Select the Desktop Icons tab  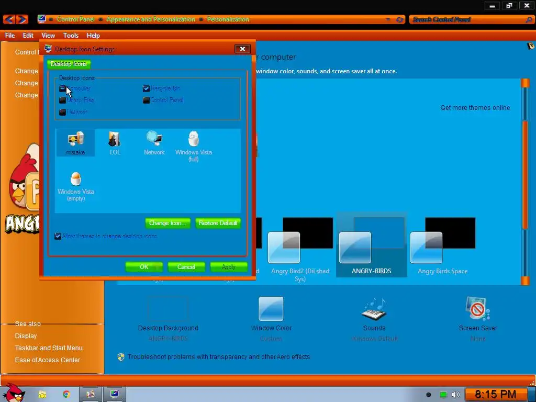point(69,64)
